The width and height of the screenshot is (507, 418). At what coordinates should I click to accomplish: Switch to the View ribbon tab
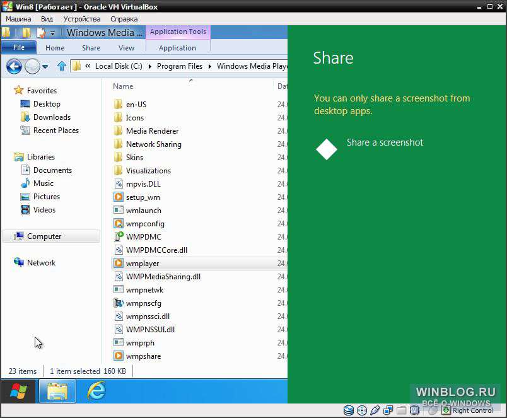point(126,48)
